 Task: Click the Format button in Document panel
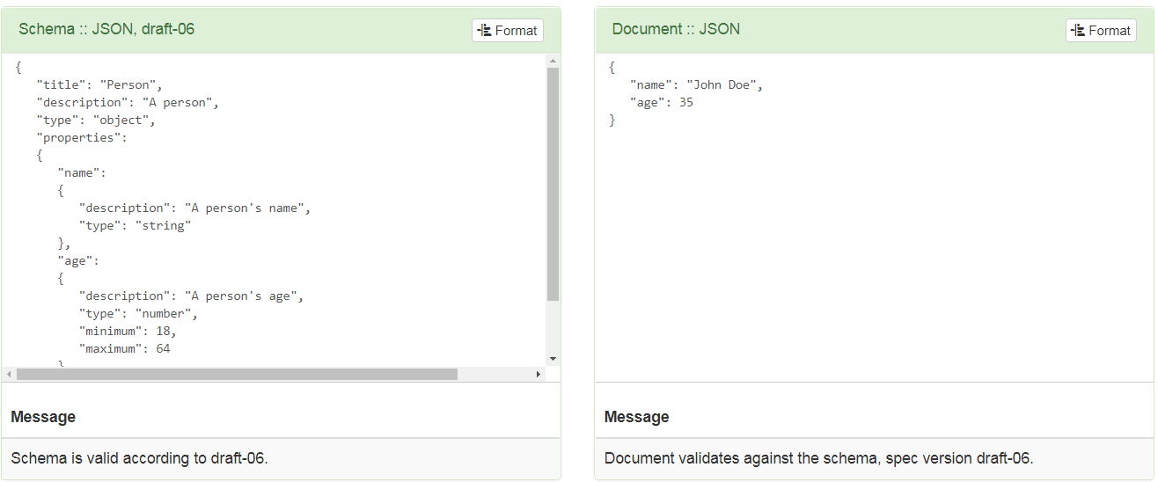(x=1101, y=30)
